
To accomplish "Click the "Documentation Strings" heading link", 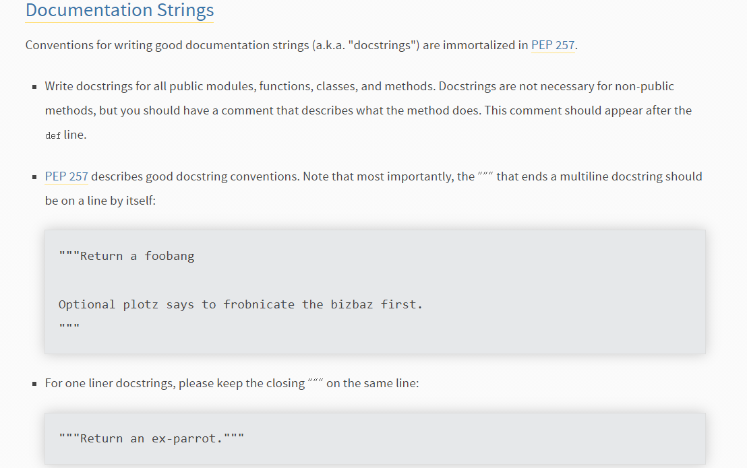I will [x=119, y=10].
